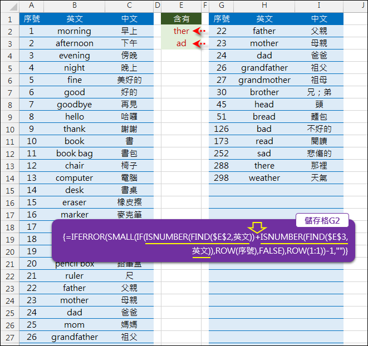The height and width of the screenshot is (346, 368).
Task: Click cell with '天氣'
Action: (x=319, y=178)
